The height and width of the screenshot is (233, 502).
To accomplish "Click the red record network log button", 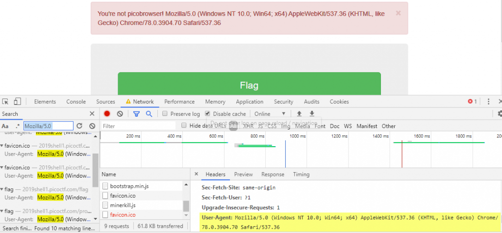I will pos(107,114).
